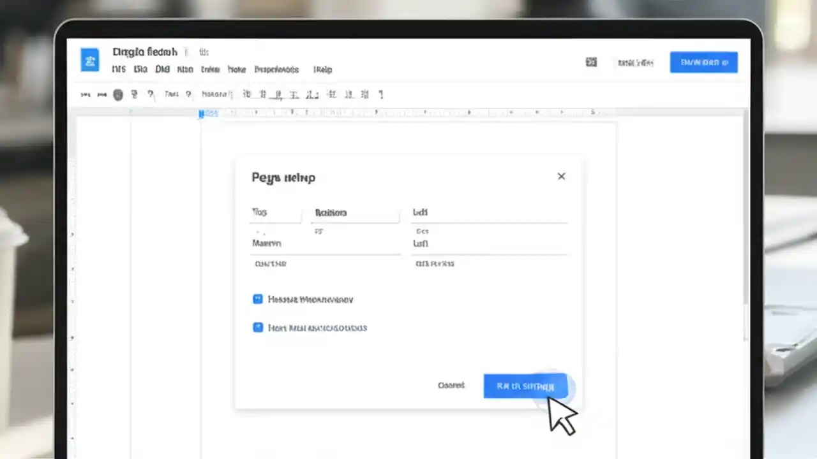This screenshot has height=459, width=817.
Task: Open the spelling check icon
Action: pyautogui.click(x=134, y=94)
